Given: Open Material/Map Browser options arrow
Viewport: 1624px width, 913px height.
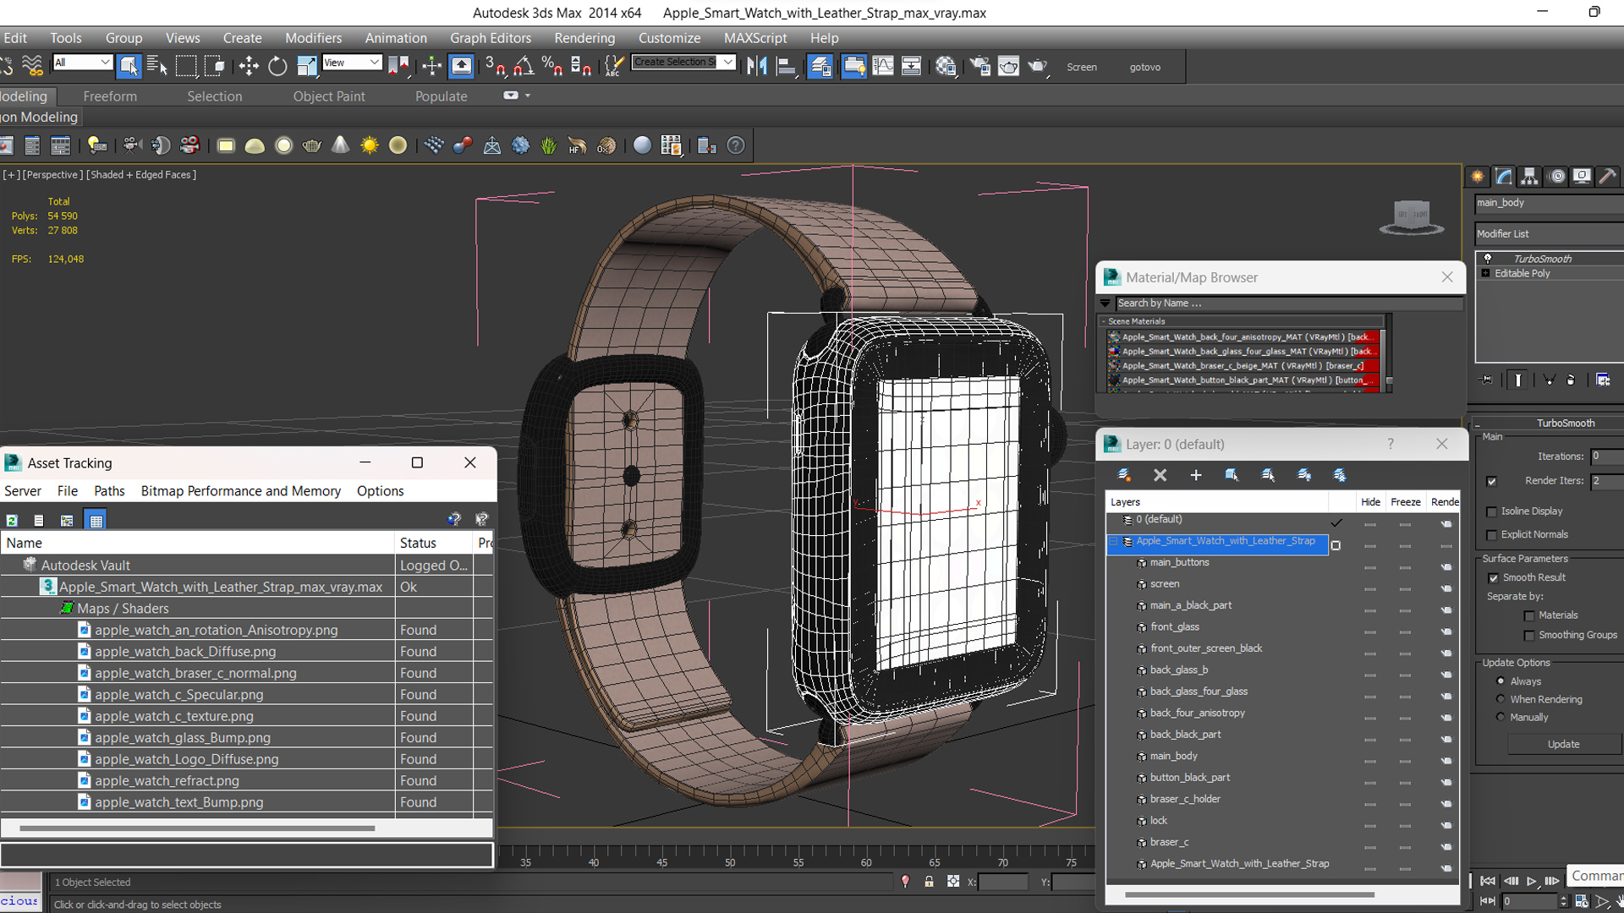Looking at the screenshot, I should click(x=1105, y=303).
